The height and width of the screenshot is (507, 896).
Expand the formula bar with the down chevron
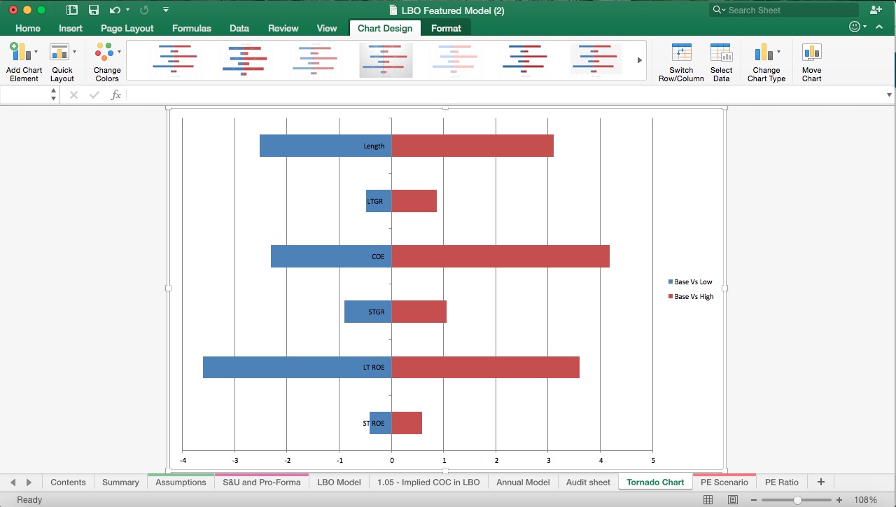click(x=888, y=94)
